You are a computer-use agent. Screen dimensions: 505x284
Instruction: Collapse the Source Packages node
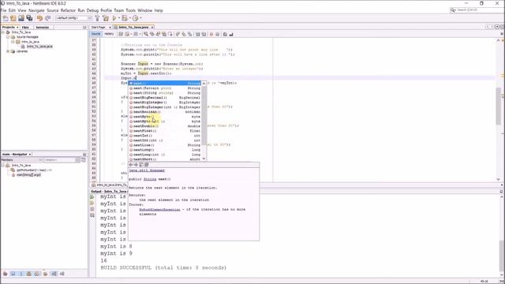8,37
